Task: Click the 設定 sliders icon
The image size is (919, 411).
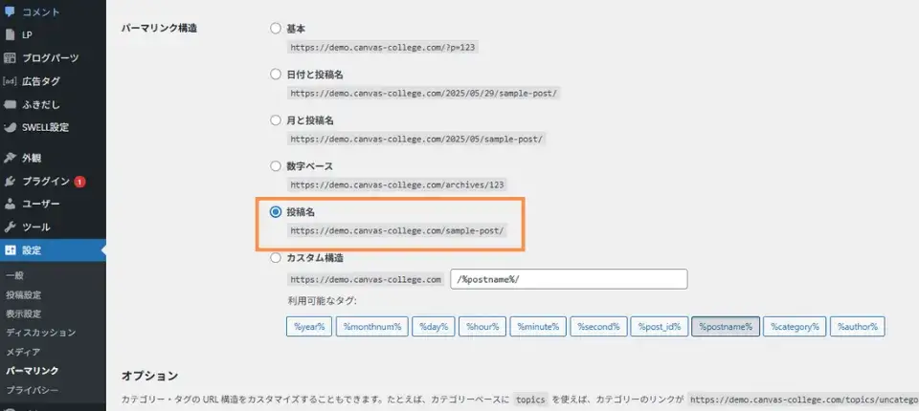Action: (10, 250)
